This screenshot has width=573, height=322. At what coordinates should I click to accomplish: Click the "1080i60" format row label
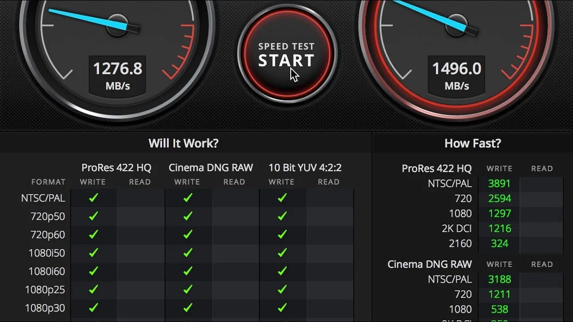[x=47, y=271]
